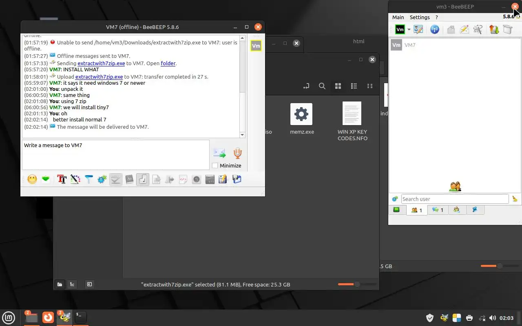Switch to the groups tab
The width and height of the screenshot is (522, 326).
[457, 210]
